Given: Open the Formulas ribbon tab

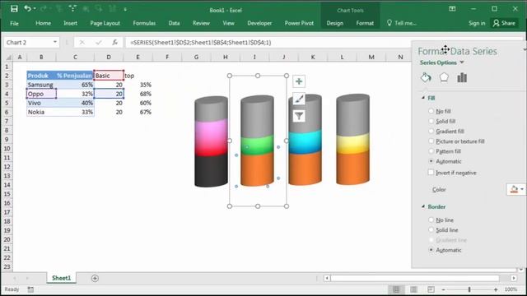Looking at the screenshot, I should [x=144, y=23].
